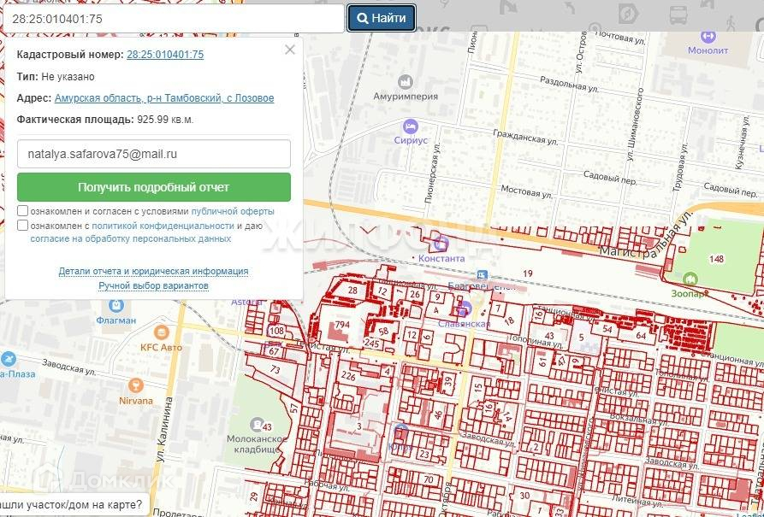Select the Молоканское кладбище marker icon
The height and width of the screenshot is (517, 764).
[257, 425]
